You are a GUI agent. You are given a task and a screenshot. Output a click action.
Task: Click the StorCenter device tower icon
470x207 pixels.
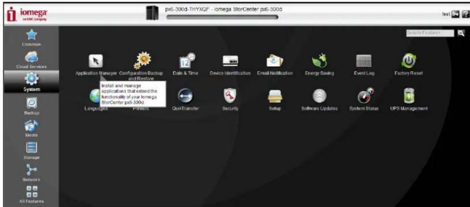coord(152,14)
